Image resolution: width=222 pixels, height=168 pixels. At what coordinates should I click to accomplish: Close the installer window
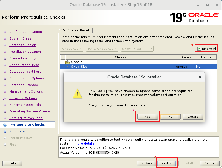point(217,5)
